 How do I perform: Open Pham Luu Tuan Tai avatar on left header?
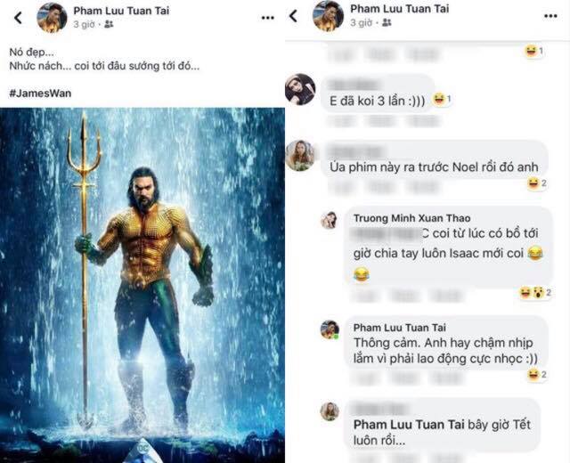(52, 18)
